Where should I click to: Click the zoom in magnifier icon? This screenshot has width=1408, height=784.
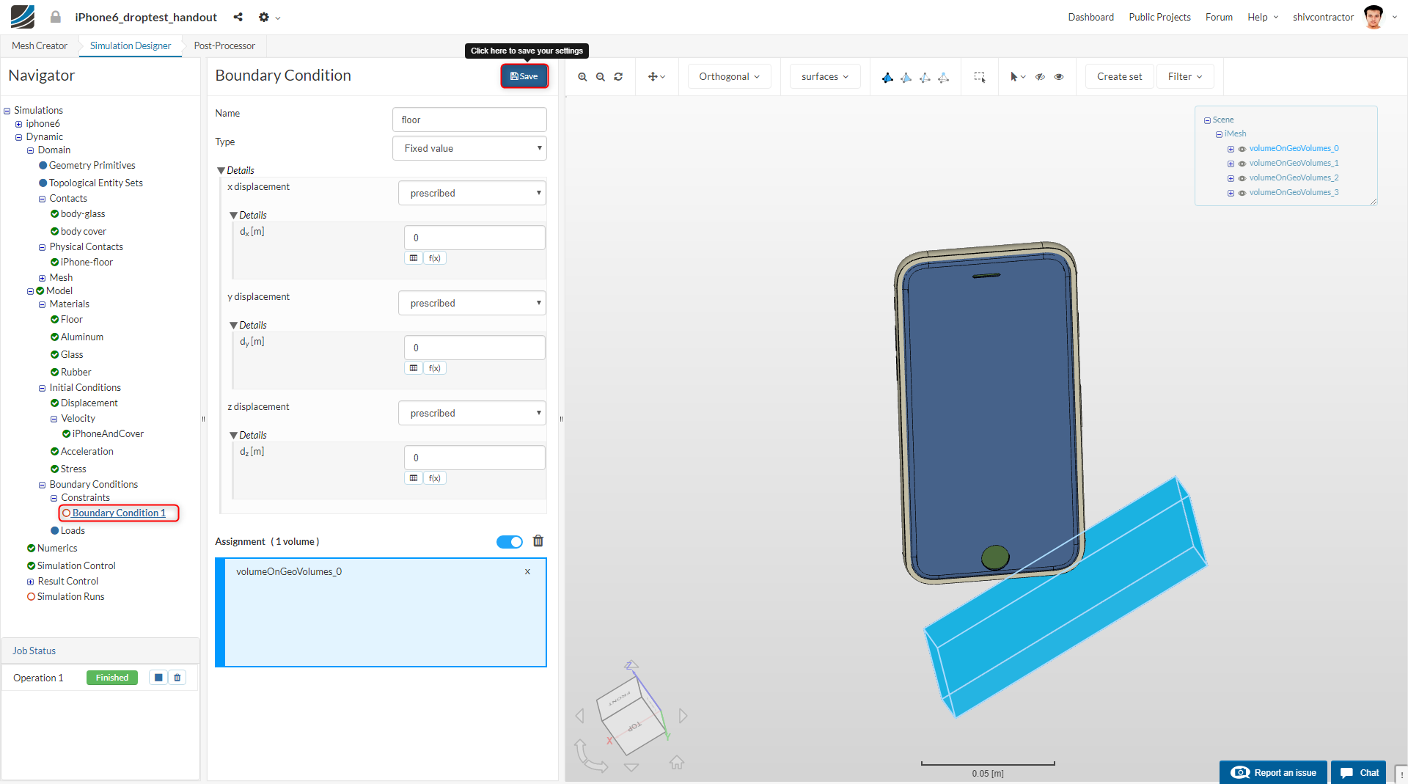582,77
